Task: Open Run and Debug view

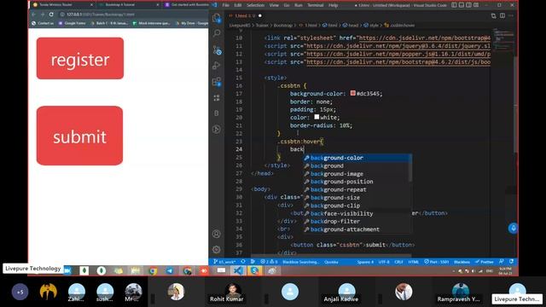Action: pos(217,66)
